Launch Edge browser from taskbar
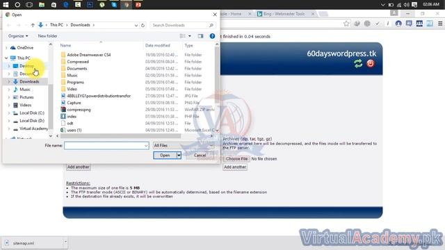The image size is (445, 250). [x=66, y=5]
